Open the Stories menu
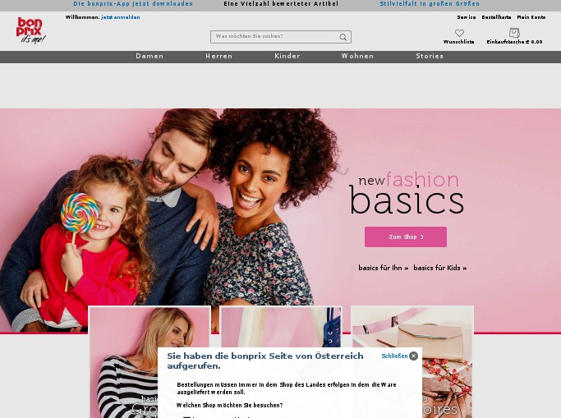 click(x=430, y=57)
